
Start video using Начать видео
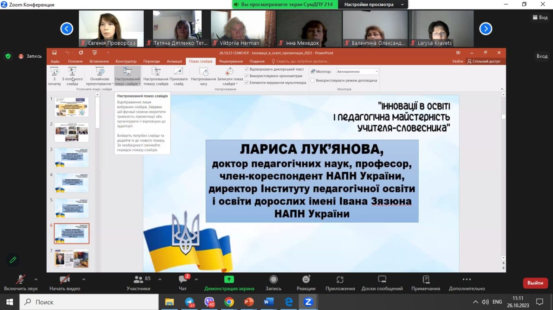[64, 279]
